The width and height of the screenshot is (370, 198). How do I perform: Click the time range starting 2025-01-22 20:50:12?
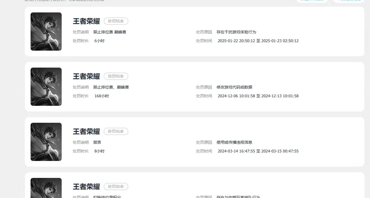click(258, 41)
